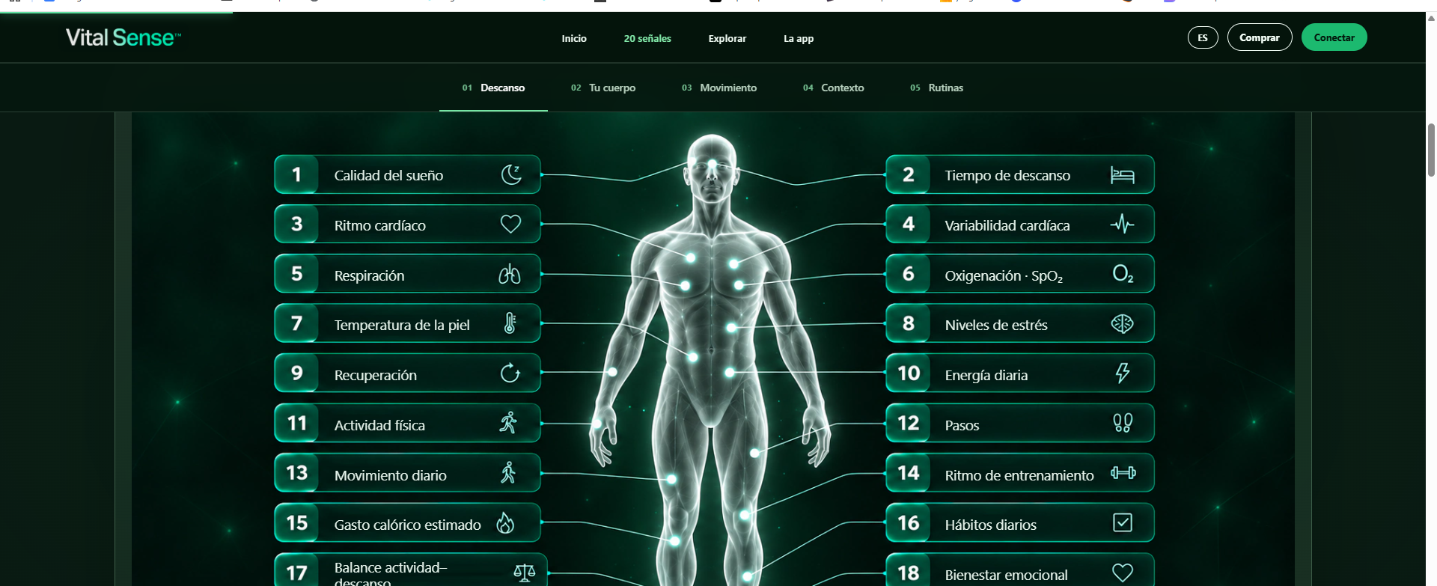Click the Temperatura de la piel label
Screen dimensions: 1437x586
point(402,325)
